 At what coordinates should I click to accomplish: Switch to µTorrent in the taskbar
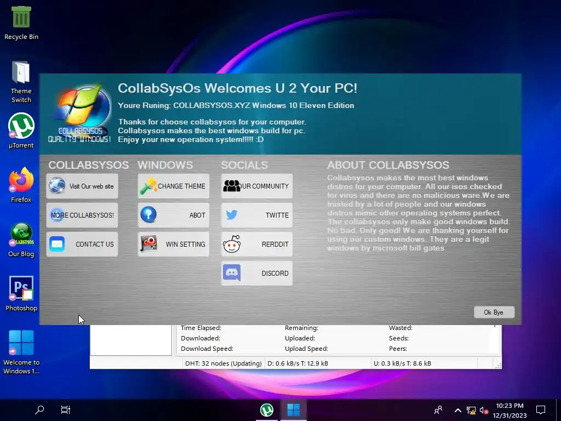pyautogui.click(x=267, y=410)
